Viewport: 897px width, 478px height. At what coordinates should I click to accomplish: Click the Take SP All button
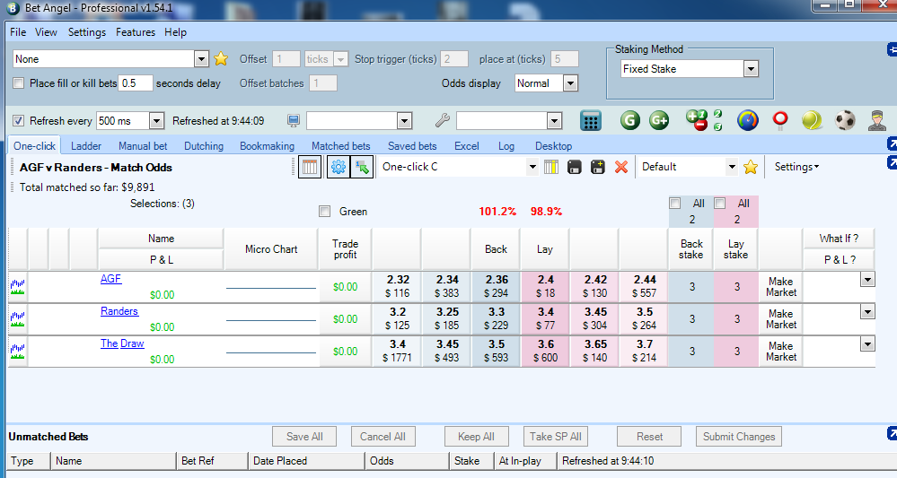556,437
